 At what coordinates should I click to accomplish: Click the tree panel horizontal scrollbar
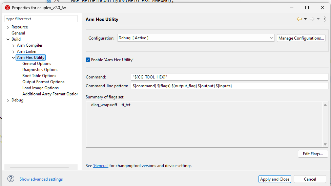pyautogui.click(x=39, y=167)
